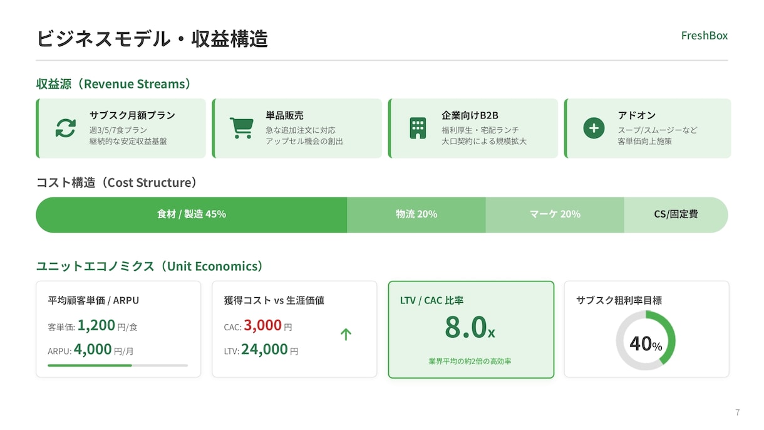Screen dimensions: 764x430
Task: Click the green up arrow in the 獲得コスト card
Action: (346, 334)
